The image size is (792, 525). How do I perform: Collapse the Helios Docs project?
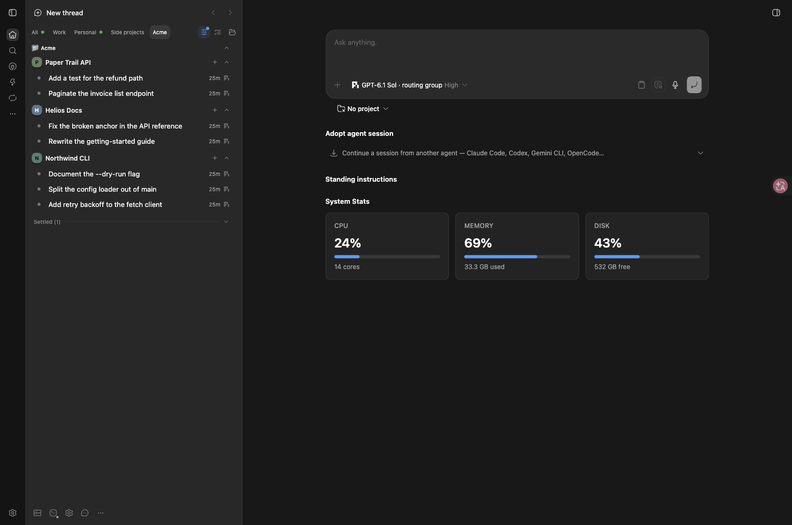tap(227, 110)
